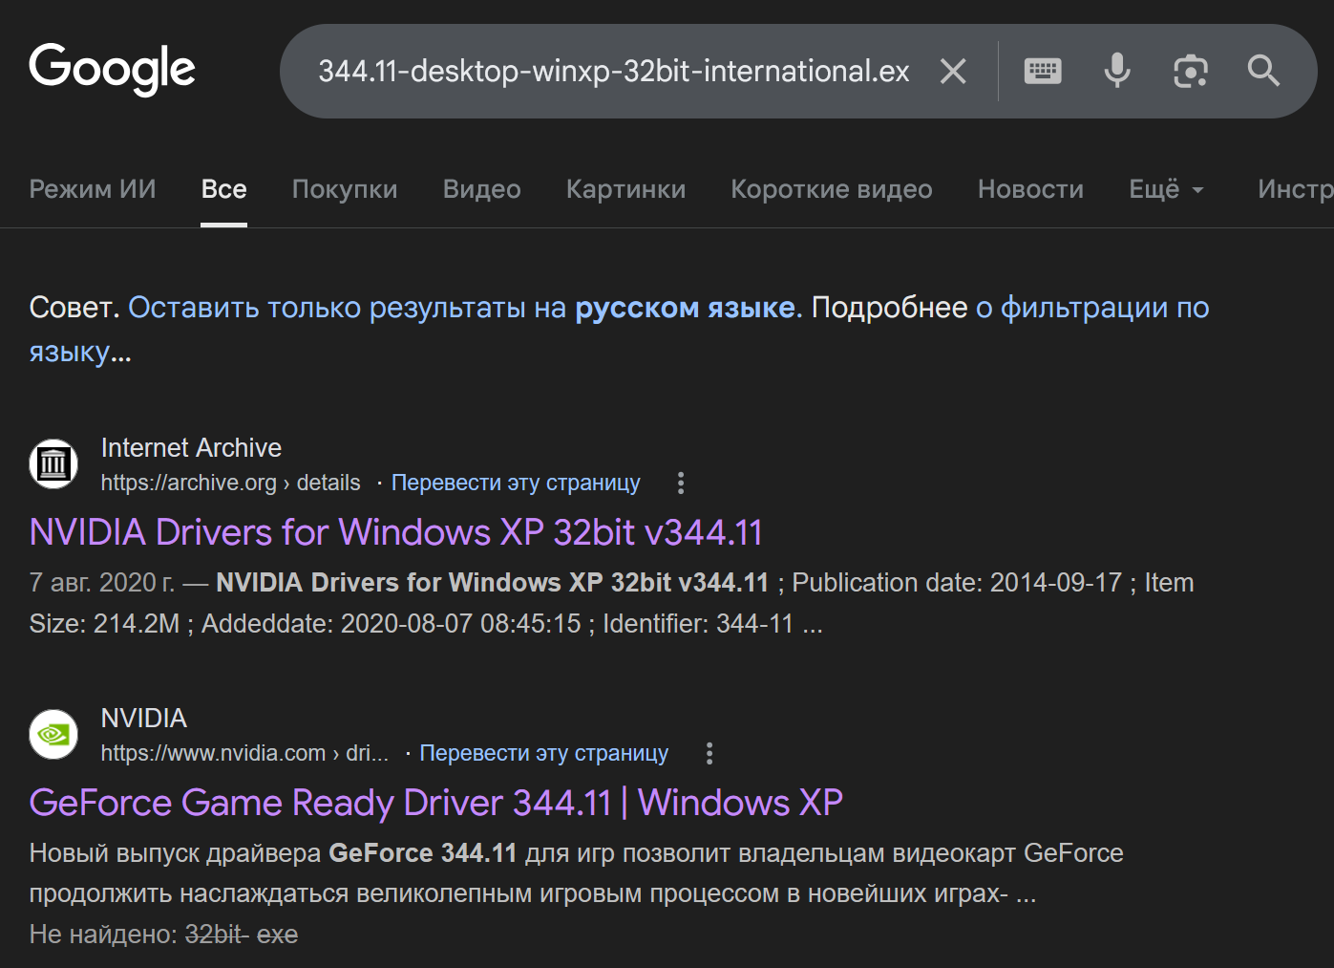Focus the search box with 344.11 query
Screen dimensions: 1334x968
614,71
